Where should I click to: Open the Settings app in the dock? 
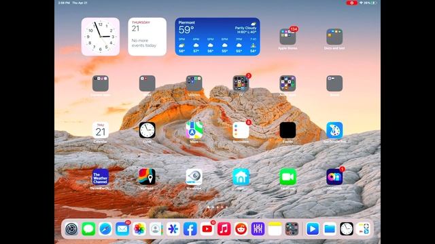tap(71, 229)
